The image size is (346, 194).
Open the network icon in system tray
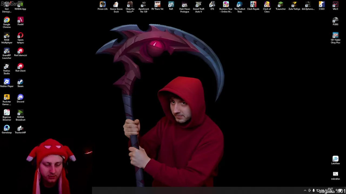pos(318,191)
